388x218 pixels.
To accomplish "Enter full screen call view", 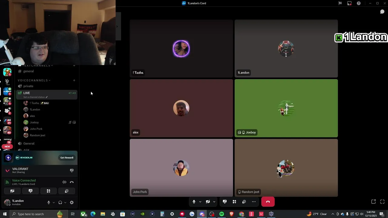I will [x=382, y=202].
